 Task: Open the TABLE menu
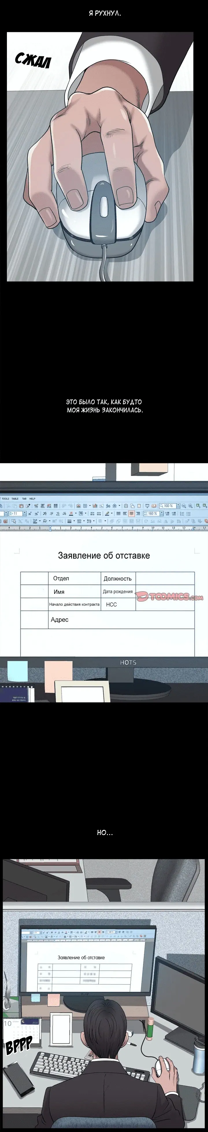click(15, 499)
